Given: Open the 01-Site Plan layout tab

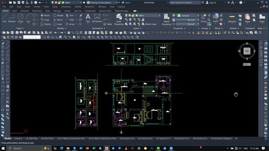Looking at the screenshot, I should [32, 138].
